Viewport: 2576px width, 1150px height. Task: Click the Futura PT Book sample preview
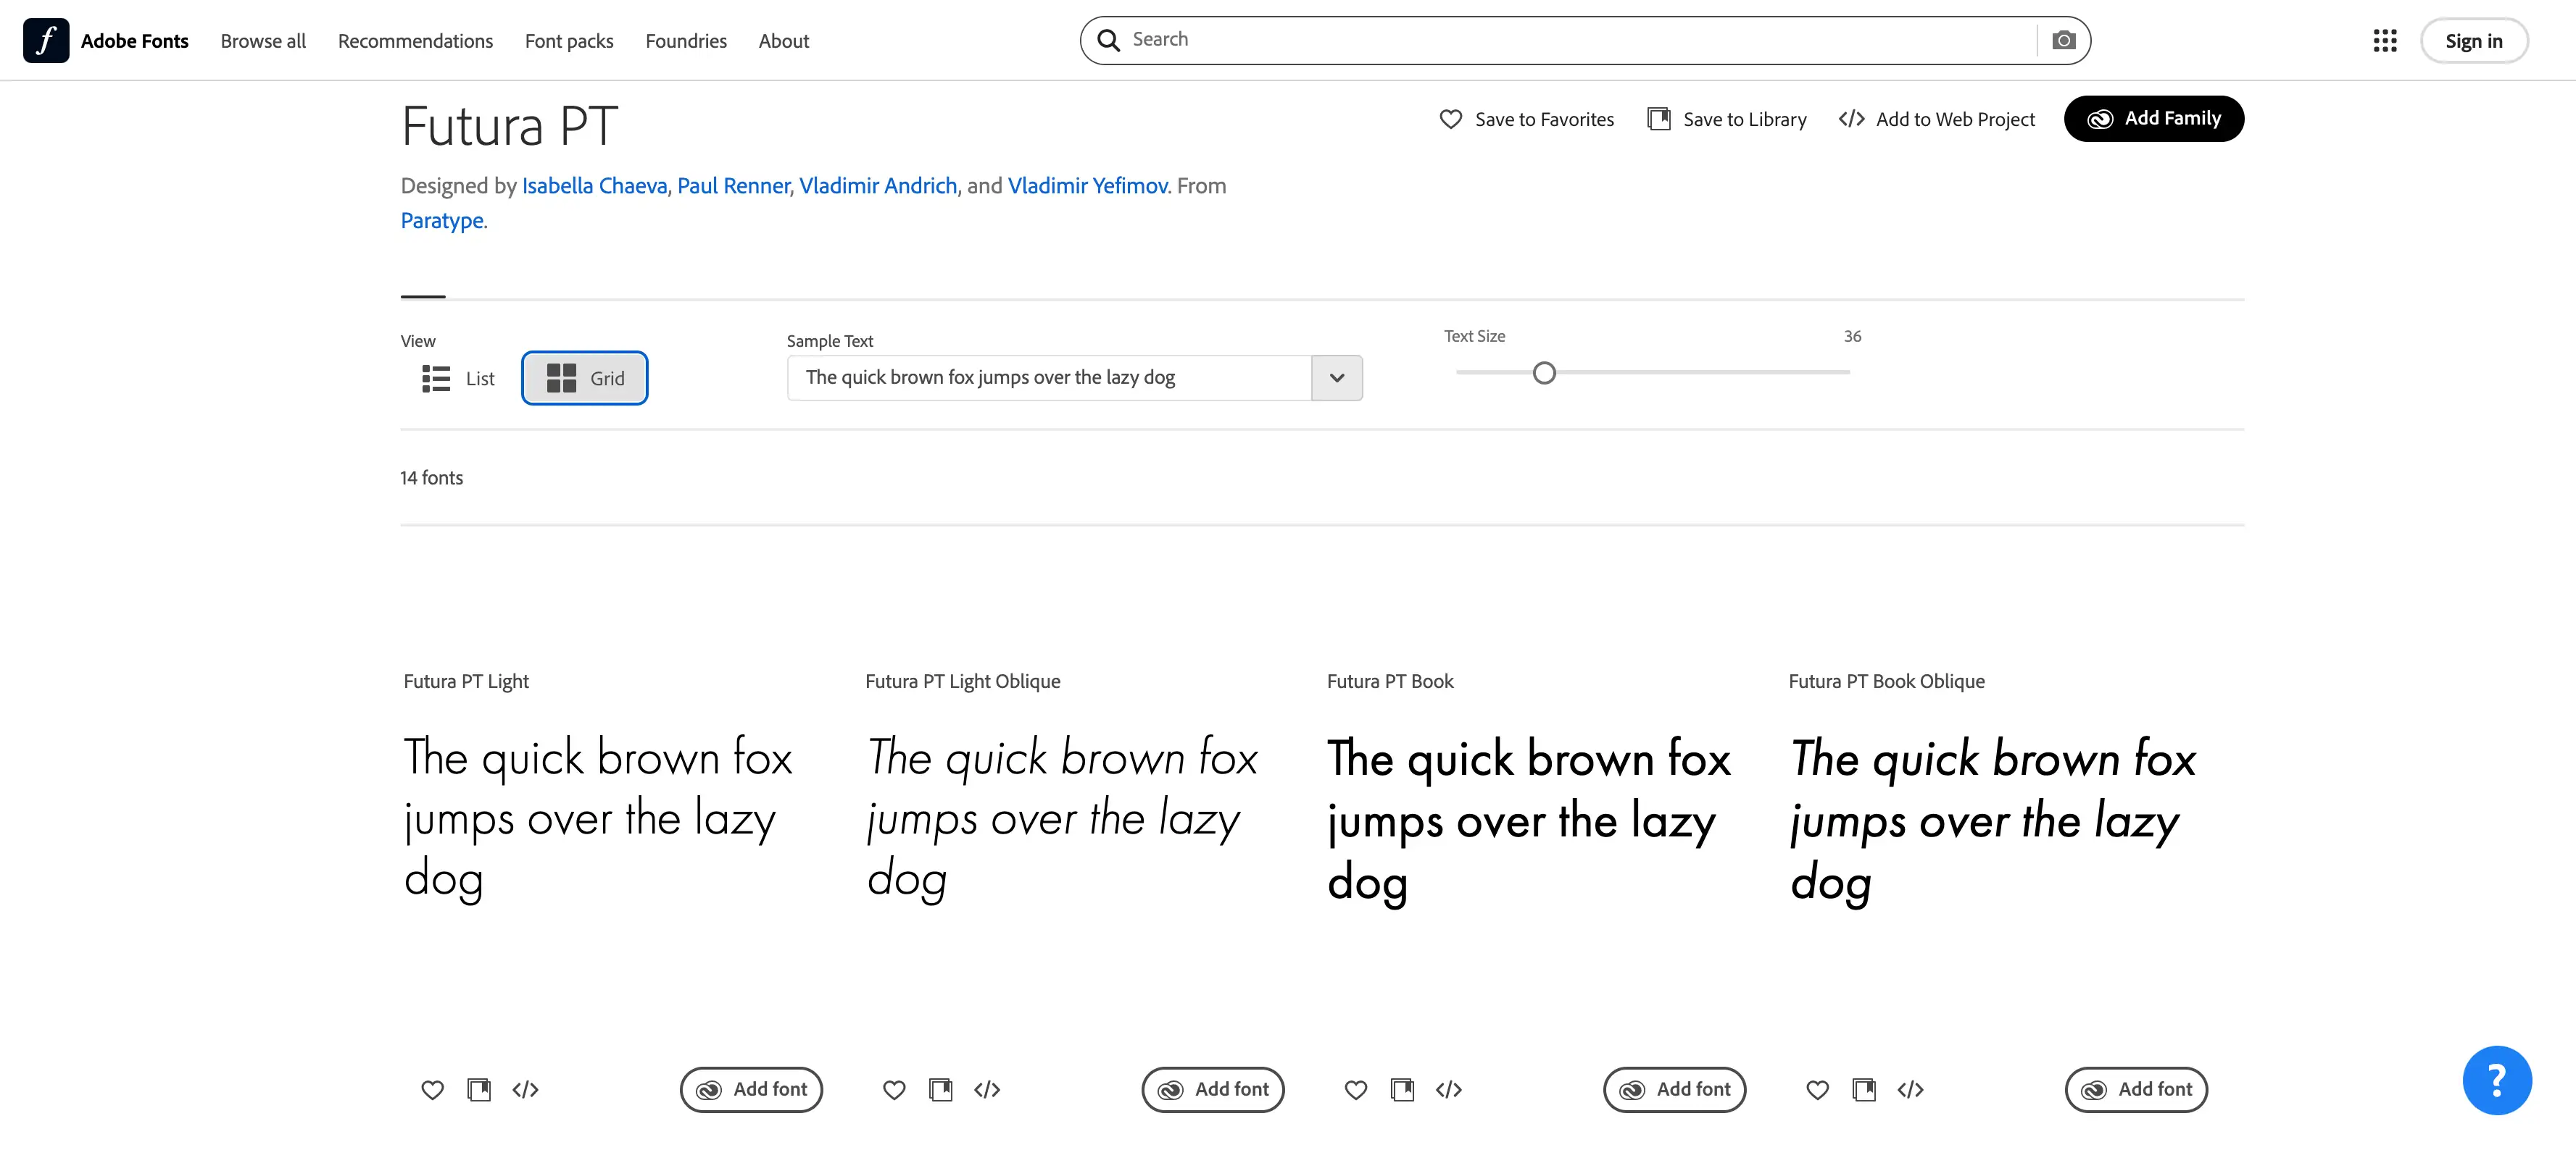coord(1528,820)
